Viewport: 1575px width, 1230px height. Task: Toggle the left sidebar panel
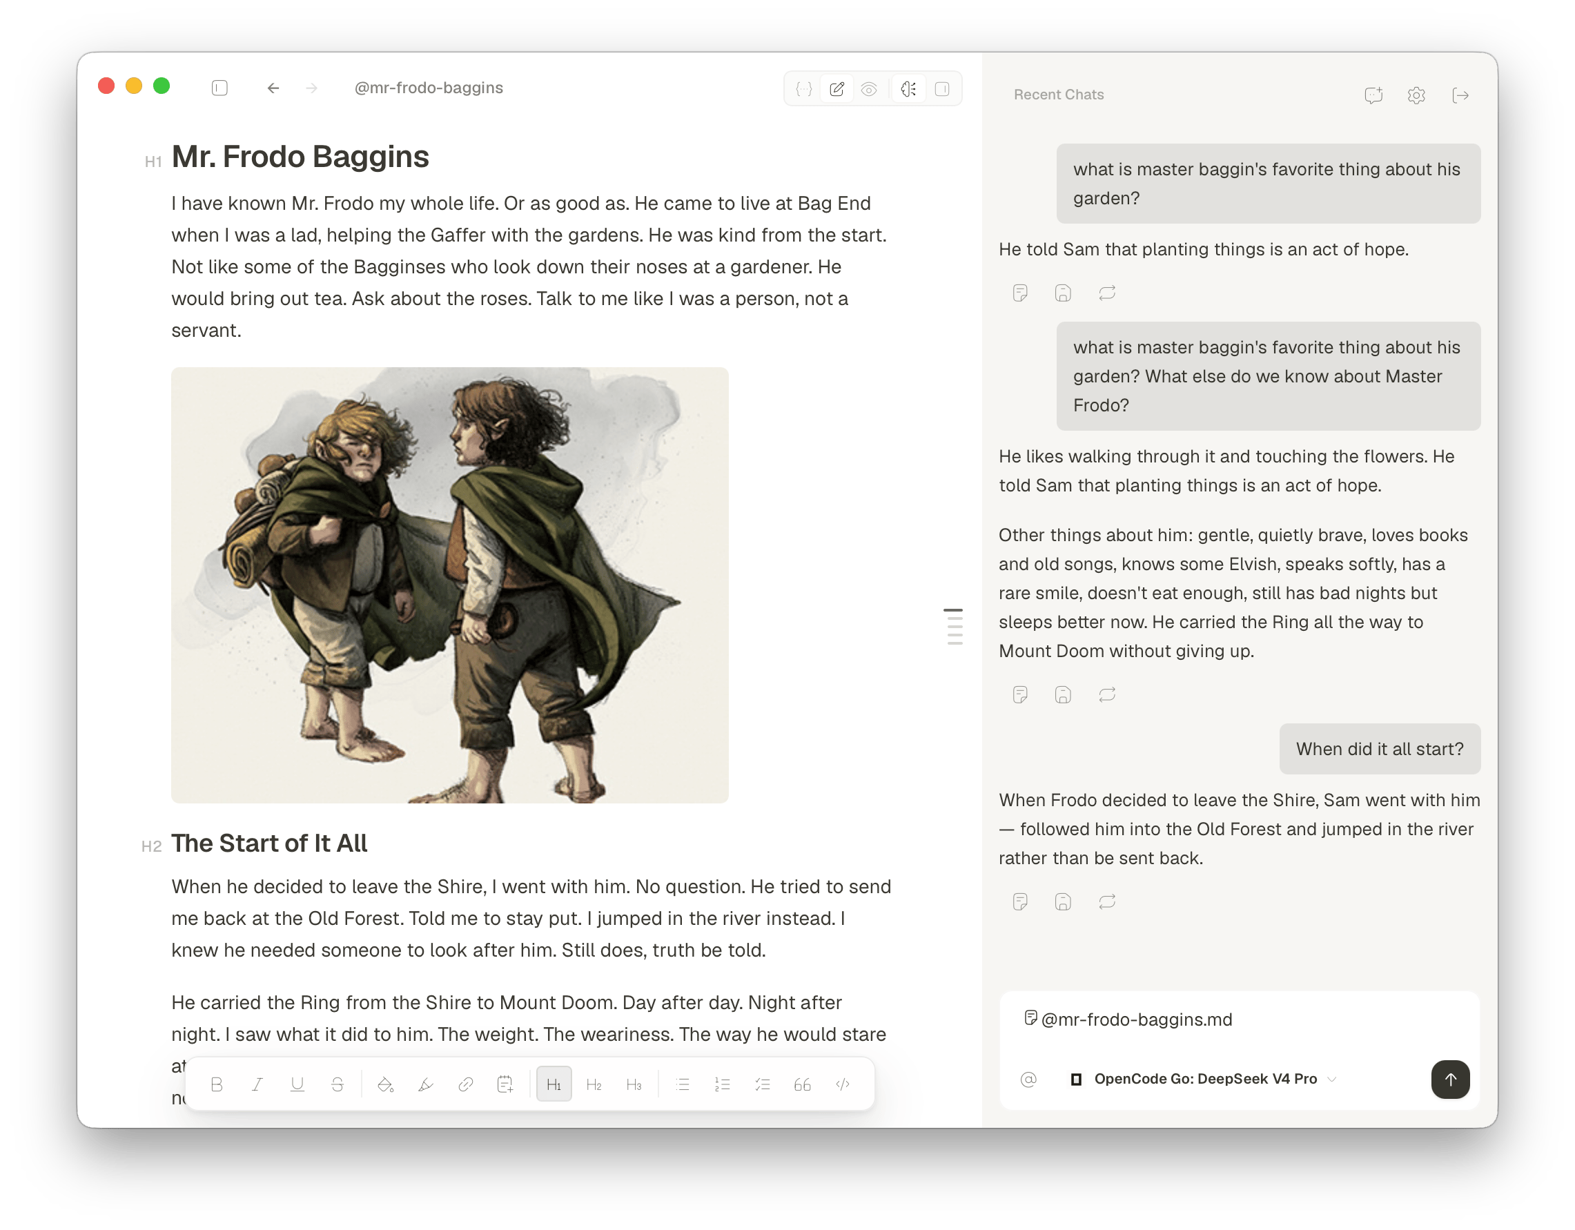(x=220, y=87)
